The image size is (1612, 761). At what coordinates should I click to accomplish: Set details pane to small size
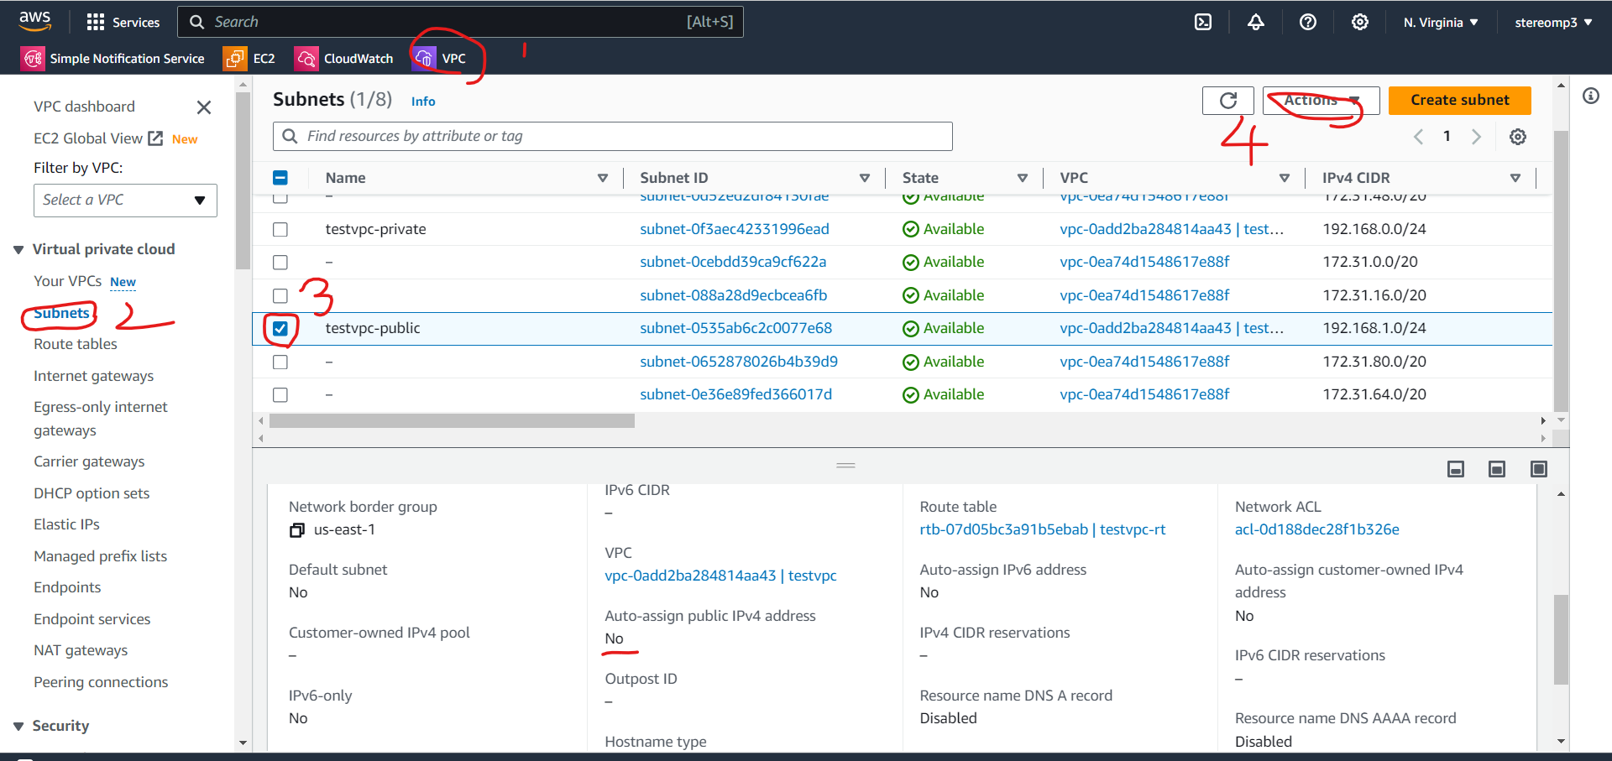tap(1456, 469)
